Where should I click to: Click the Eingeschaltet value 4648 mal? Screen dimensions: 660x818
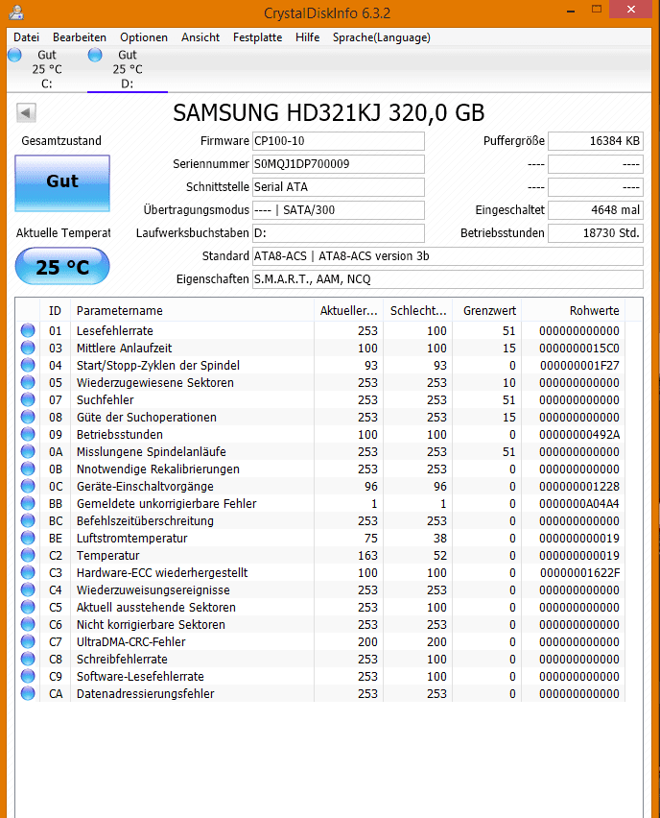point(596,209)
